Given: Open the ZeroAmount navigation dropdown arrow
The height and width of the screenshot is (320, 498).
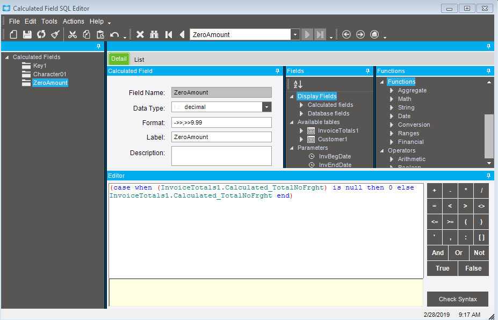Looking at the screenshot, I should point(295,34).
